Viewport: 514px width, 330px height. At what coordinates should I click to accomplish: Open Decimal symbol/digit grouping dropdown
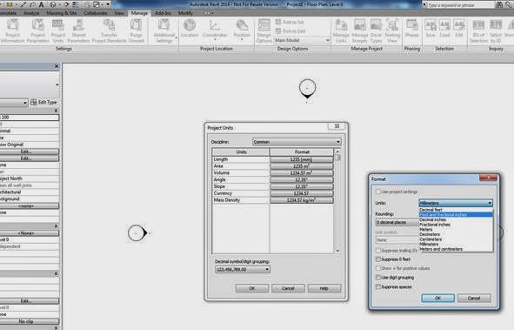pyautogui.click(x=243, y=269)
